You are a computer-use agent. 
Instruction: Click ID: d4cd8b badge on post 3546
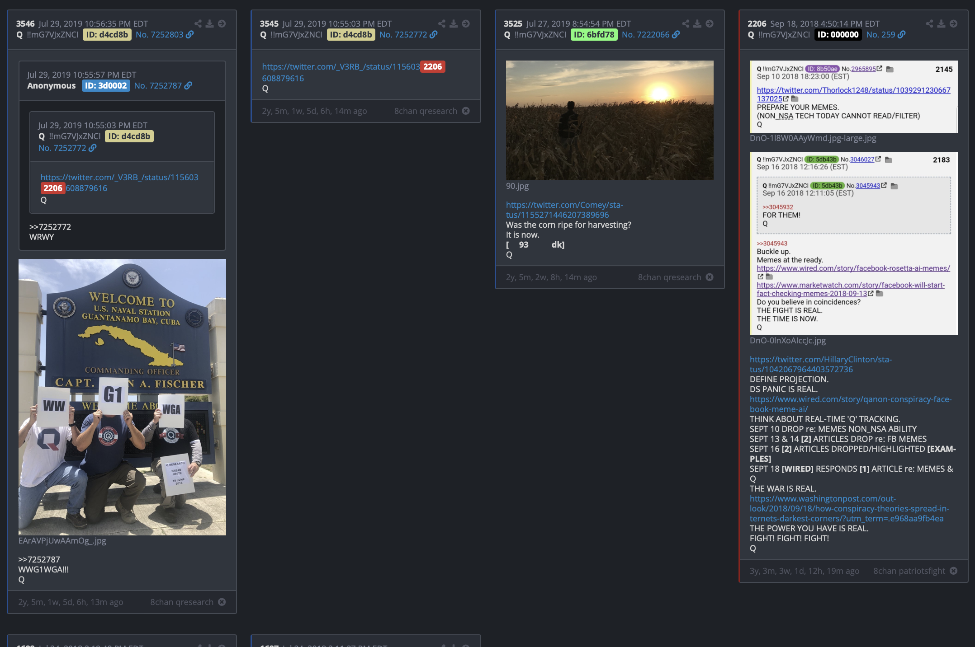[x=107, y=34]
